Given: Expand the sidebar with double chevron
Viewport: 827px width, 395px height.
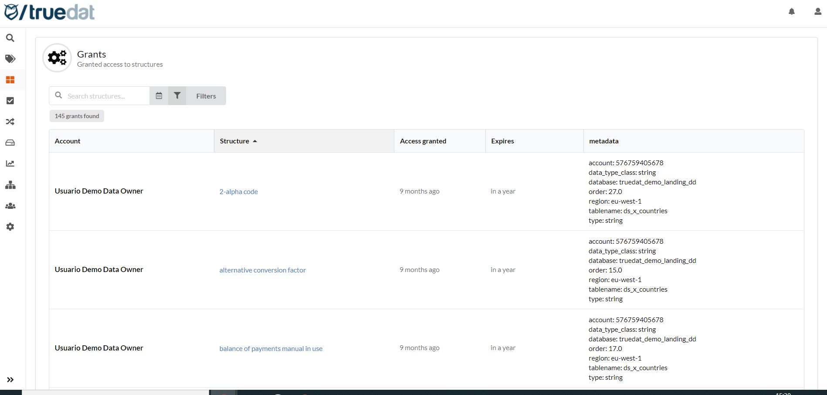Looking at the screenshot, I should coord(10,380).
